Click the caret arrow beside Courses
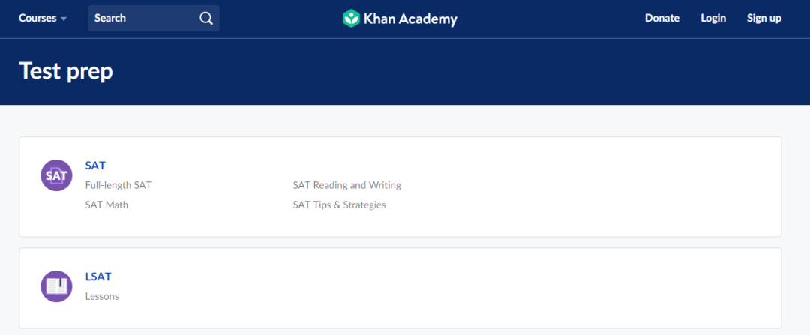This screenshot has width=810, height=335. pos(64,19)
